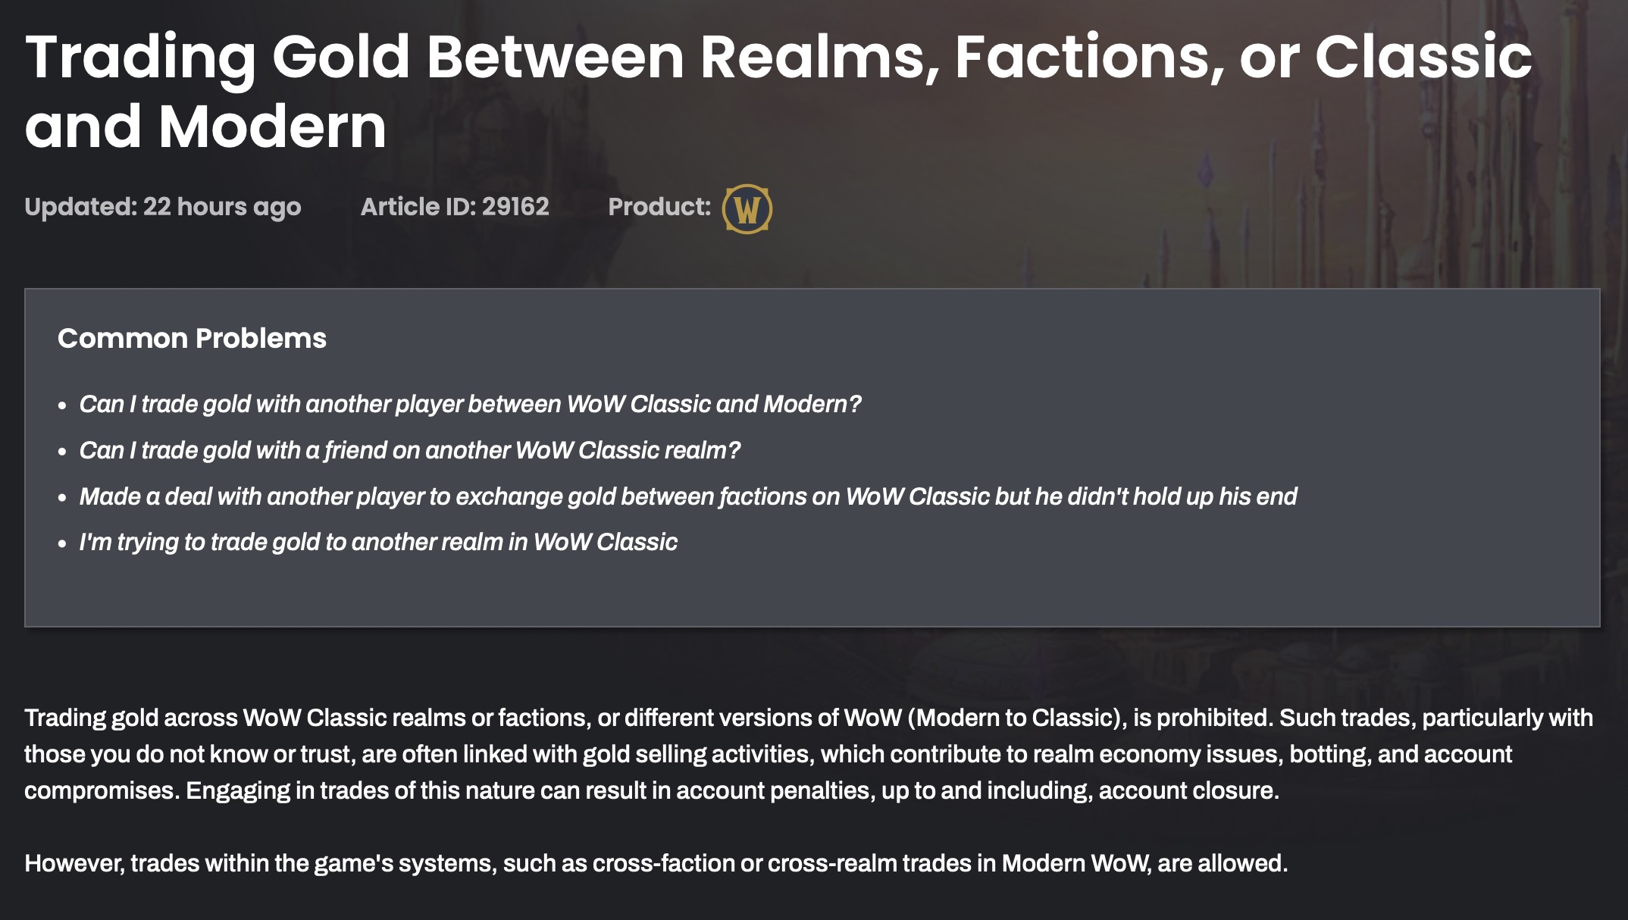Click the 'Made a deal with another player' item
1628x920 pixels.
(x=688, y=496)
